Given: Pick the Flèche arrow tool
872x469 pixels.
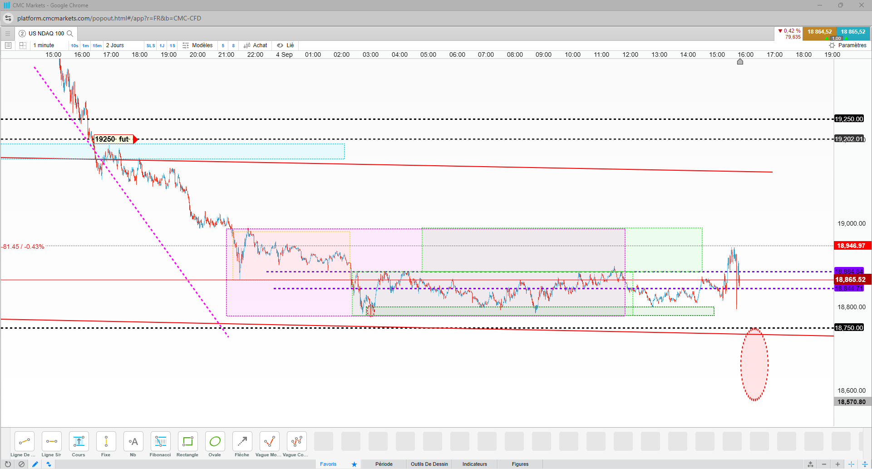Looking at the screenshot, I should [242, 444].
